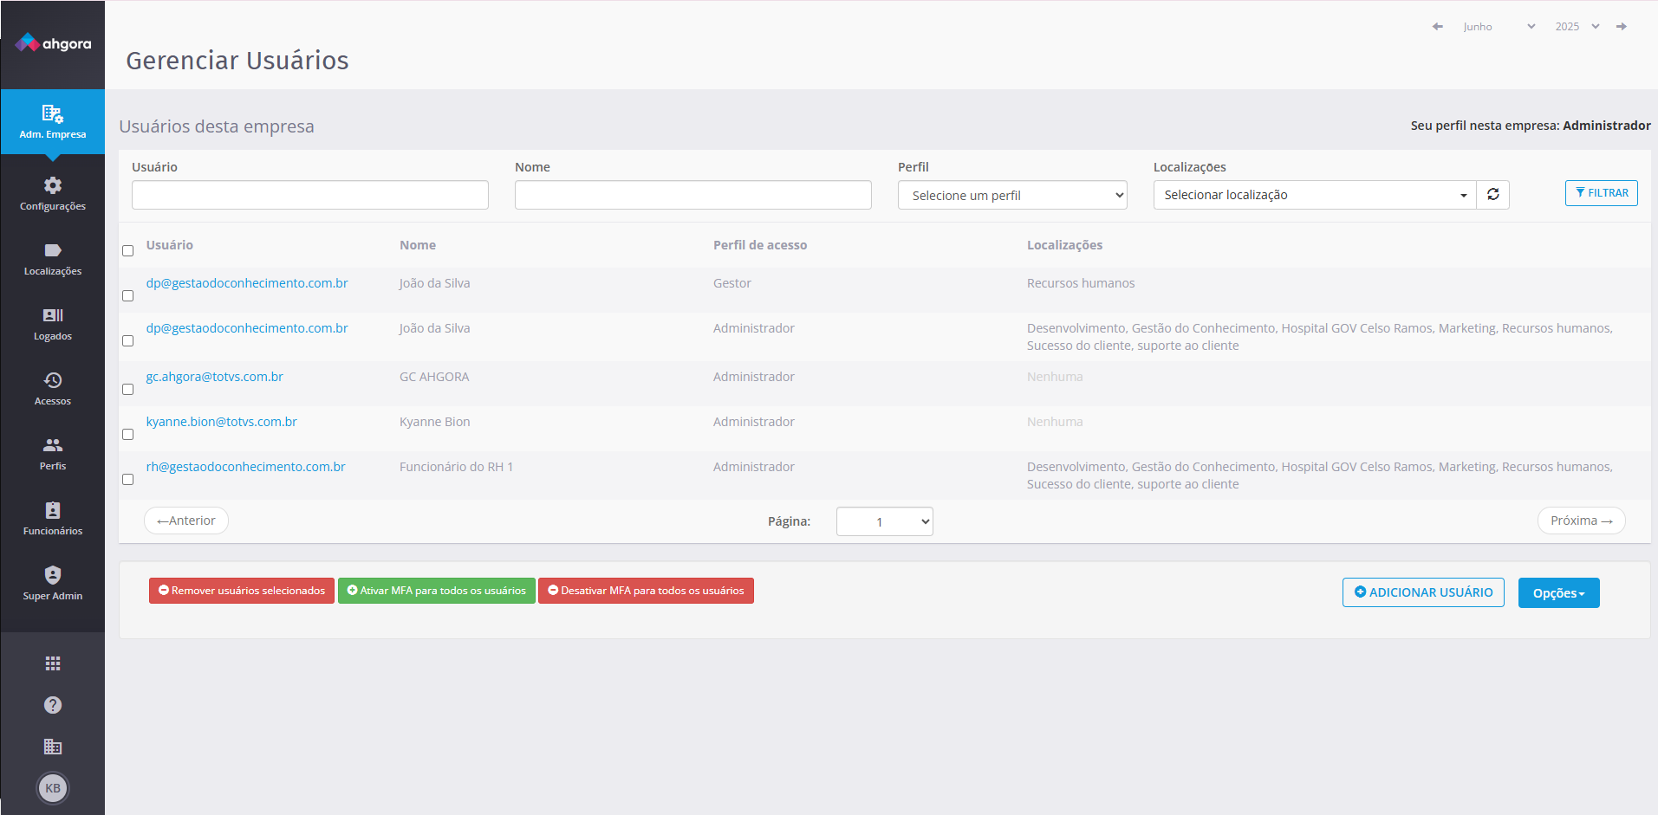Open dp@gestaodoconhecimento.com.br Administrador user link

click(247, 328)
